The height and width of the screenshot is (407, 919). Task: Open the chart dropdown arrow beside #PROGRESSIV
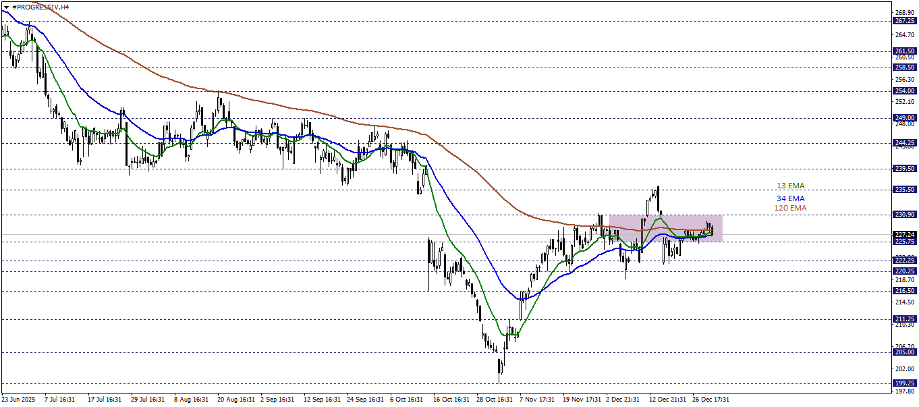pyautogui.click(x=6, y=7)
